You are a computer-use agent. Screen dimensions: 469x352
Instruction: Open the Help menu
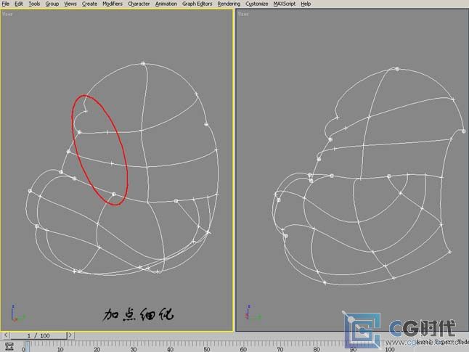tap(306, 4)
